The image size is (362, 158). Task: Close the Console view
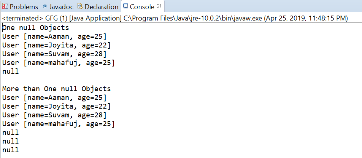coord(159,6)
